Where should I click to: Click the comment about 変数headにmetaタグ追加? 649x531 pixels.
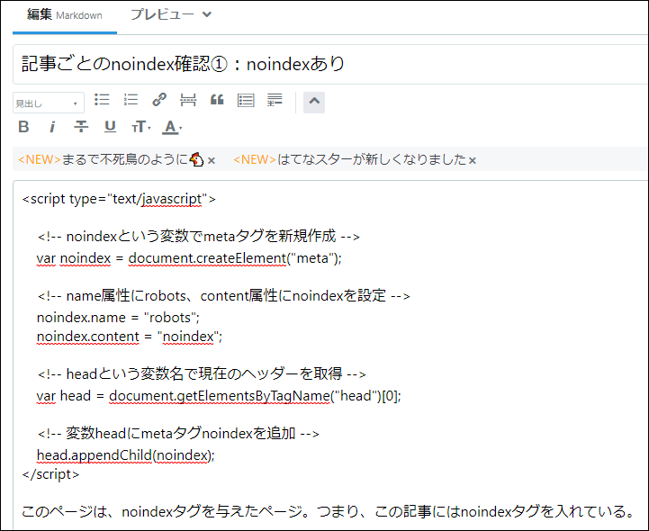[x=178, y=433]
